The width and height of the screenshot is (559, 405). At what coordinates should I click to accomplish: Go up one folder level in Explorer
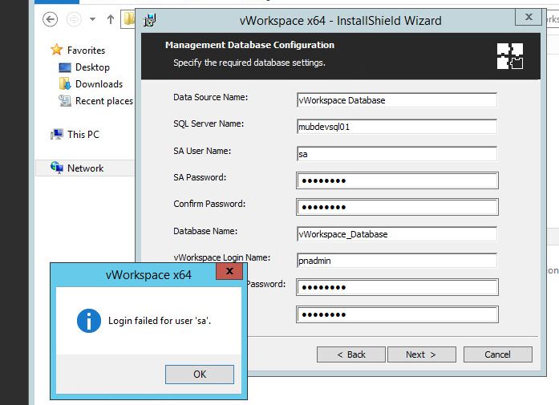click(x=111, y=19)
